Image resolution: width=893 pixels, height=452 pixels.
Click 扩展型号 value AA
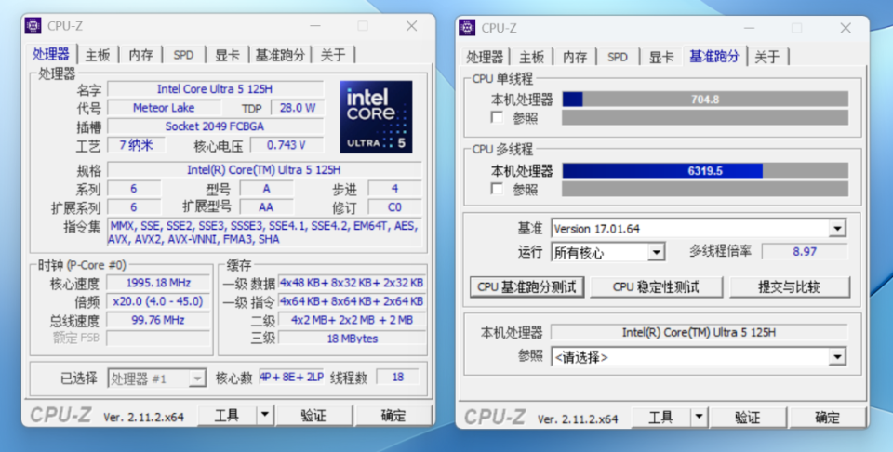point(266,206)
